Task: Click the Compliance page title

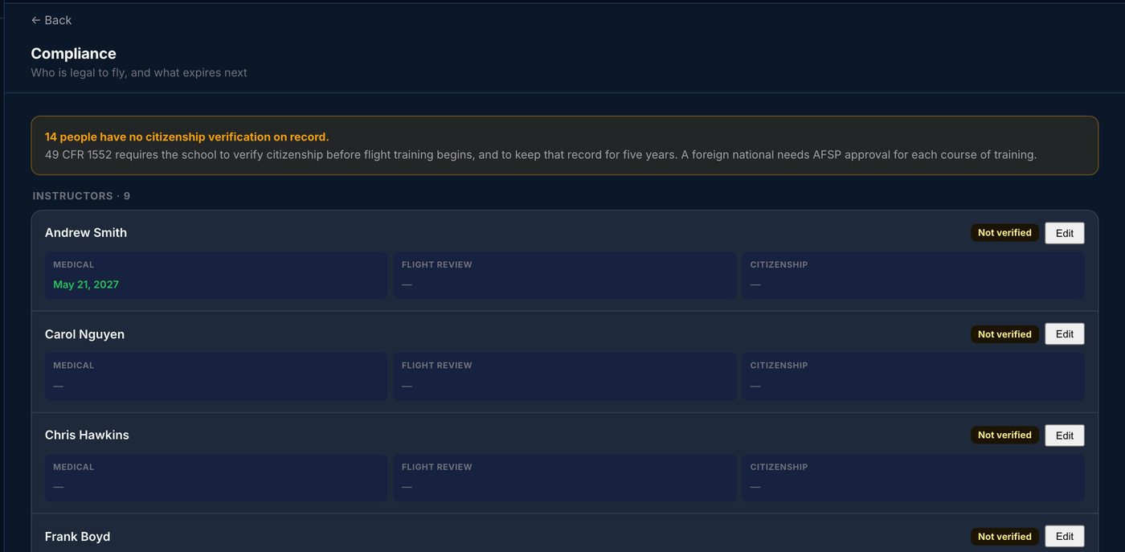Action: [73, 54]
